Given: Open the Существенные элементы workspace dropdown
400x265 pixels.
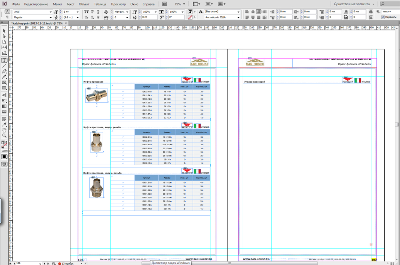Looking at the screenshot, I should [354, 4].
